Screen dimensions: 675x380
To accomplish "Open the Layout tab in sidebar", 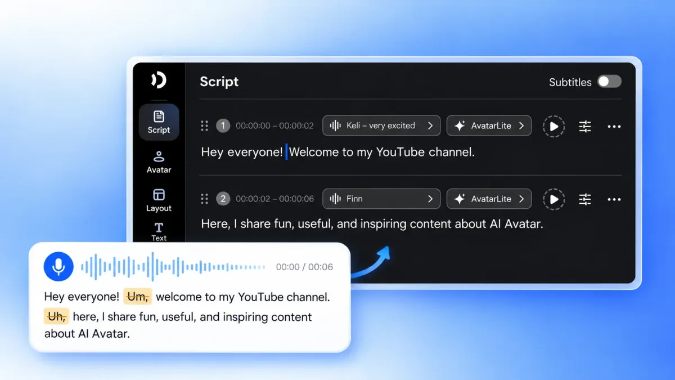I will [159, 200].
